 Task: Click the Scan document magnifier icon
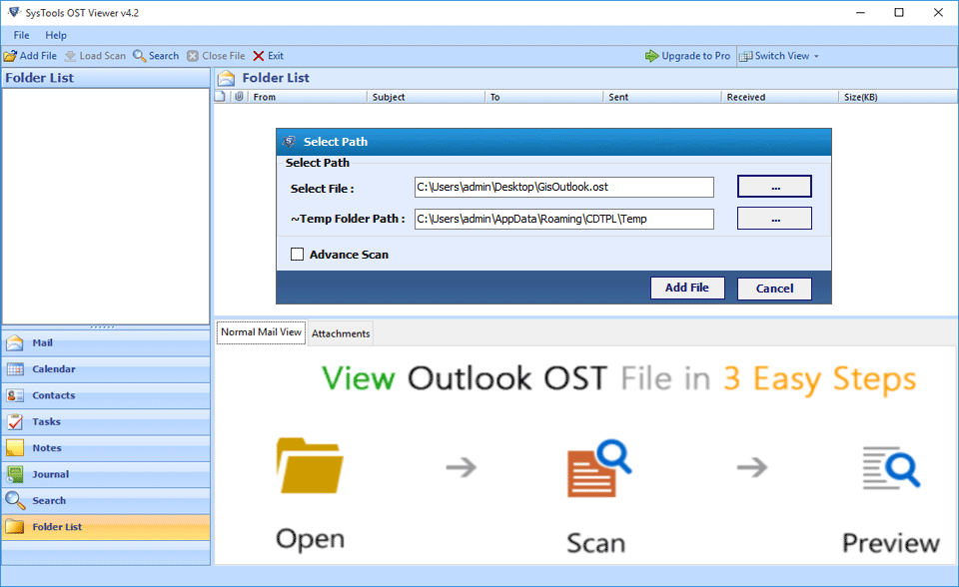598,468
